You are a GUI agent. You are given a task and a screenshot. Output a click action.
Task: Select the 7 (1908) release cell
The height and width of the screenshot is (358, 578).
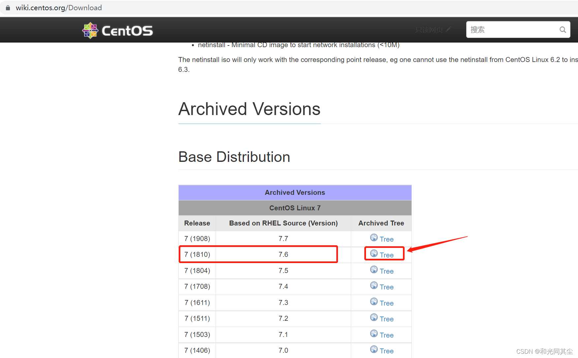pos(197,239)
